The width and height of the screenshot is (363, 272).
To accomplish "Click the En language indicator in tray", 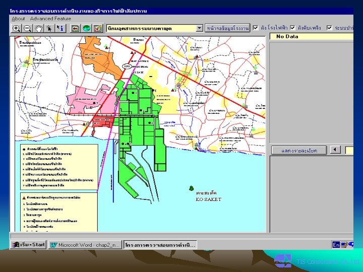I will click(x=336, y=245).
